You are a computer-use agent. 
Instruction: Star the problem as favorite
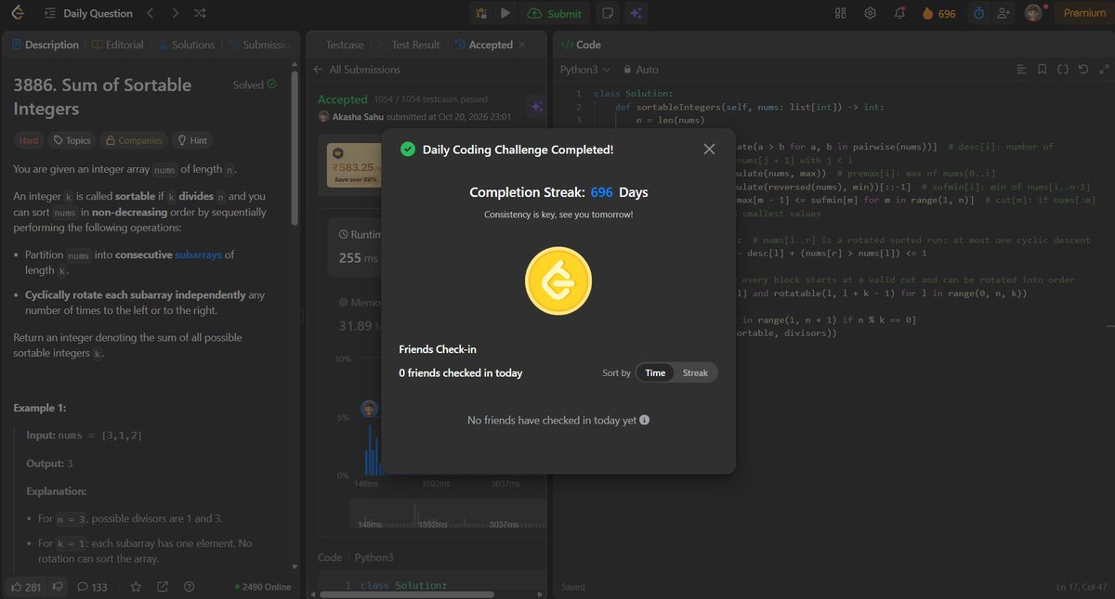tap(137, 586)
